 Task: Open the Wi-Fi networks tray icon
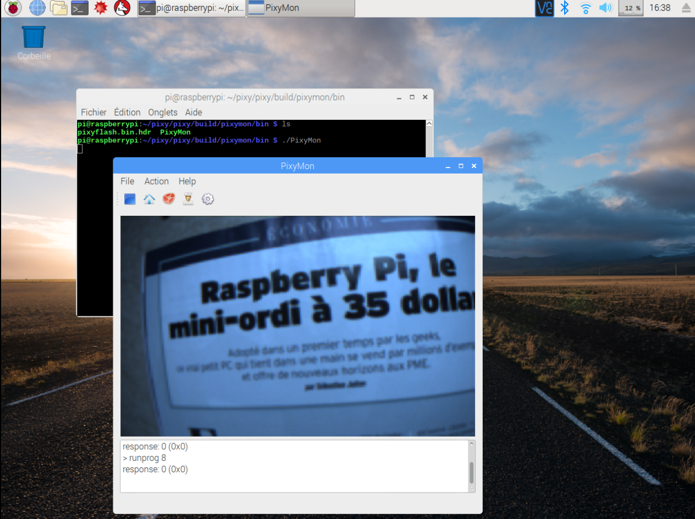586,8
